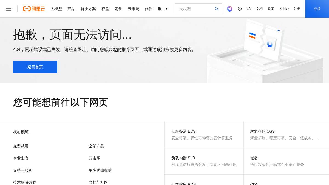Screen dimensions: 329x185
Task: Go to 控制台 console link
Action: tap(284, 9)
